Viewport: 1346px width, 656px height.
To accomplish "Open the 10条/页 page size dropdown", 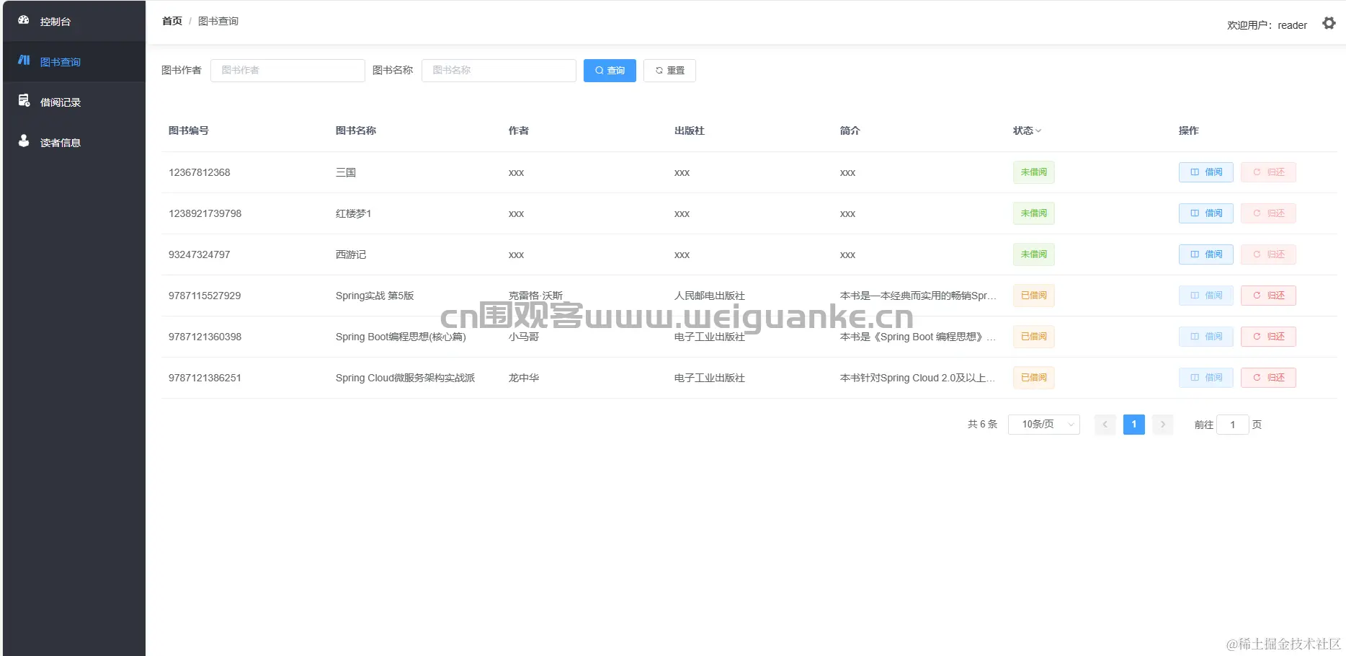I will (x=1044, y=425).
